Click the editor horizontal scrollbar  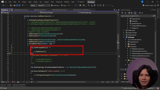coord(62,82)
